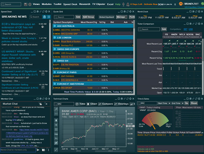Open the Modules menu
This screenshot has height=154, width=204.
[47, 4]
